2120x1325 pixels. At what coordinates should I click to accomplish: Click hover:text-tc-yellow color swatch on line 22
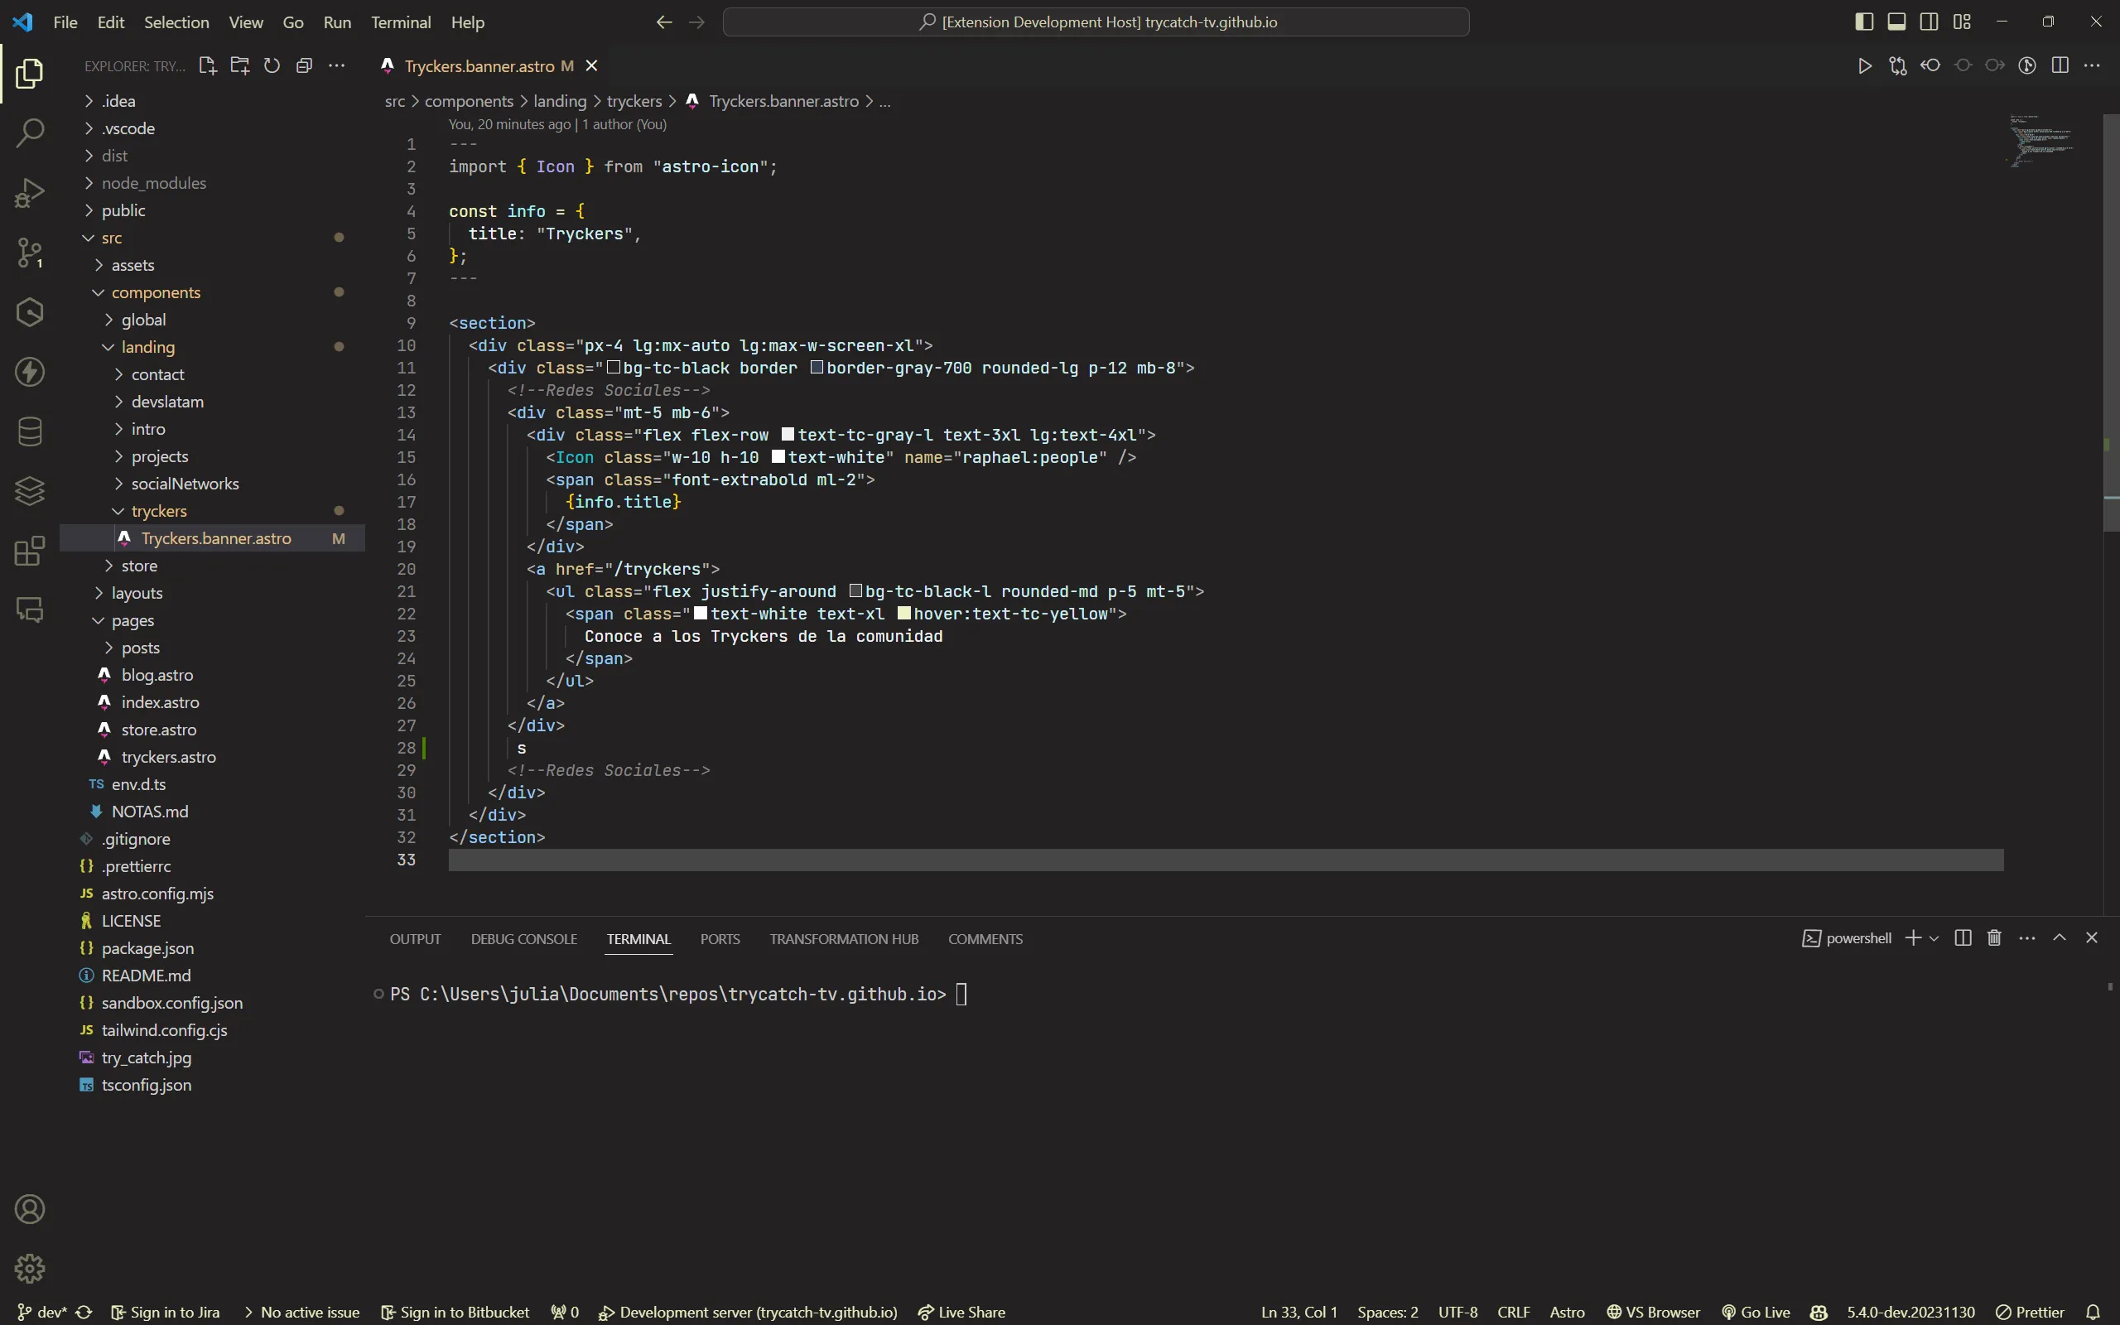coord(904,614)
